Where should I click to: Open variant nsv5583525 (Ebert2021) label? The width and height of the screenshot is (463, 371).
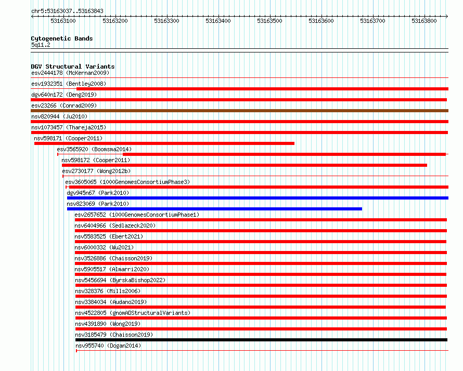point(109,236)
